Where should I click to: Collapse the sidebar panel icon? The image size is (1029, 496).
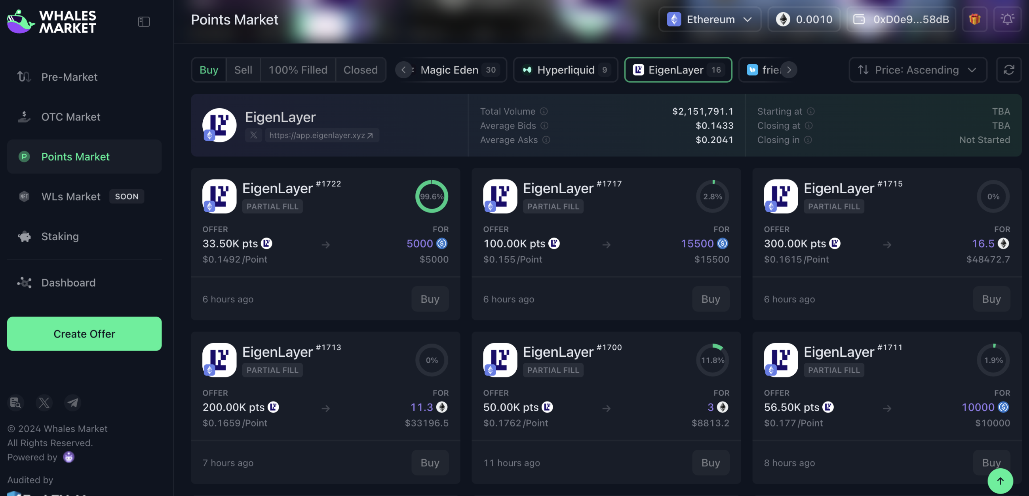(x=144, y=21)
